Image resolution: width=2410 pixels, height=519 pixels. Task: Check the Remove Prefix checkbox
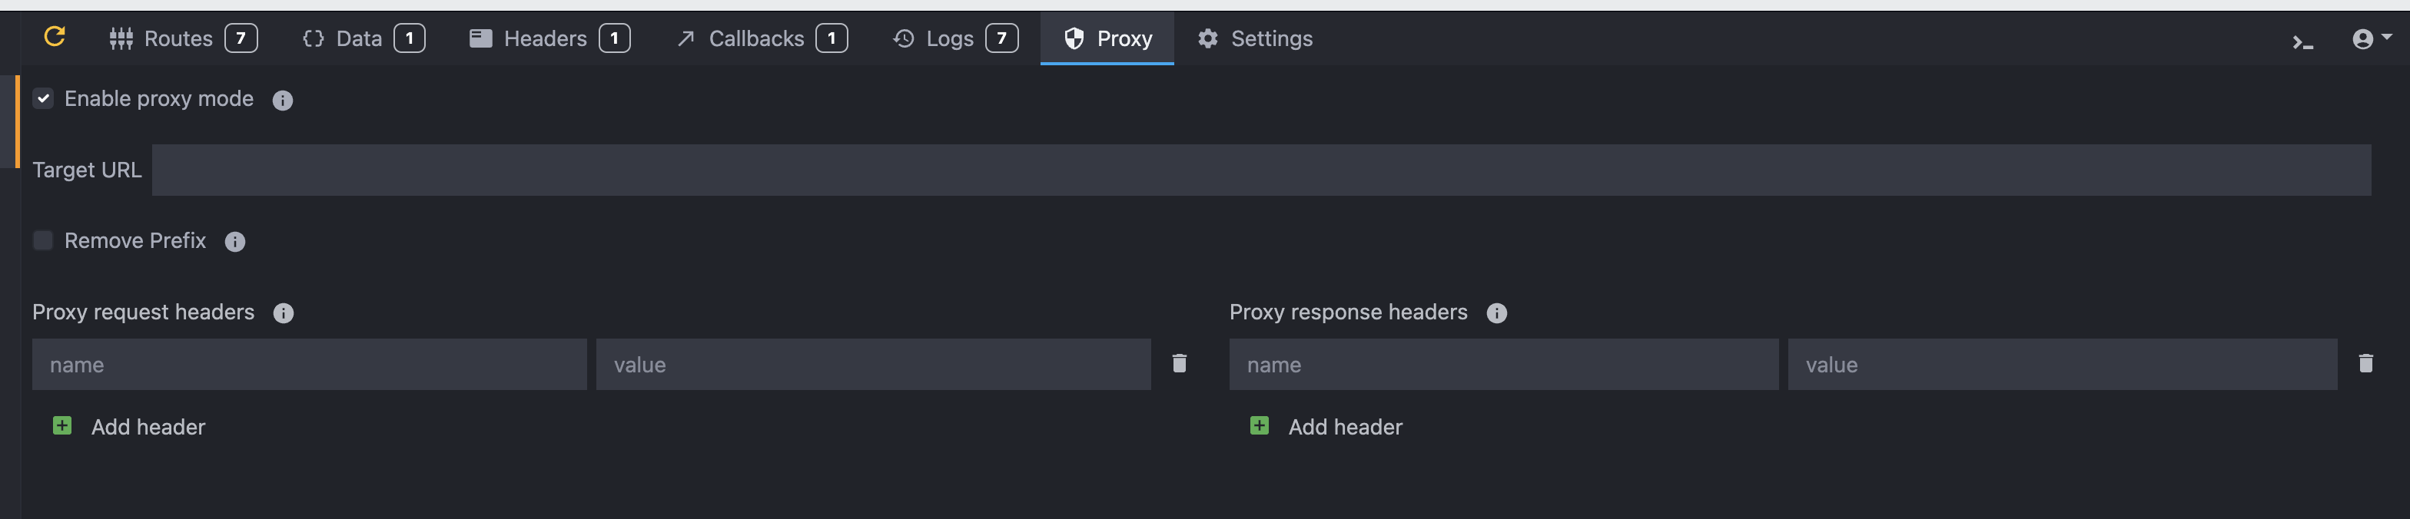coord(43,240)
